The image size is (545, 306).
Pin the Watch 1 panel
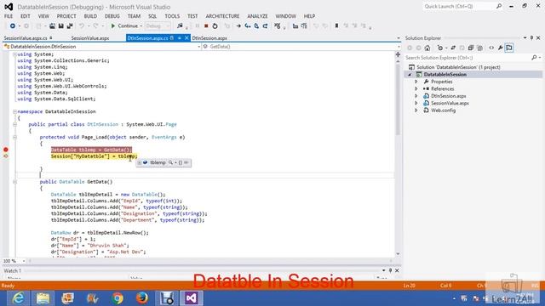[x=390, y=270]
